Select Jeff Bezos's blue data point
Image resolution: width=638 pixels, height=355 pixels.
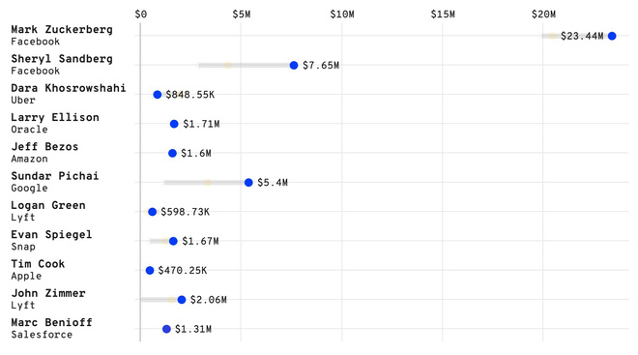(172, 153)
